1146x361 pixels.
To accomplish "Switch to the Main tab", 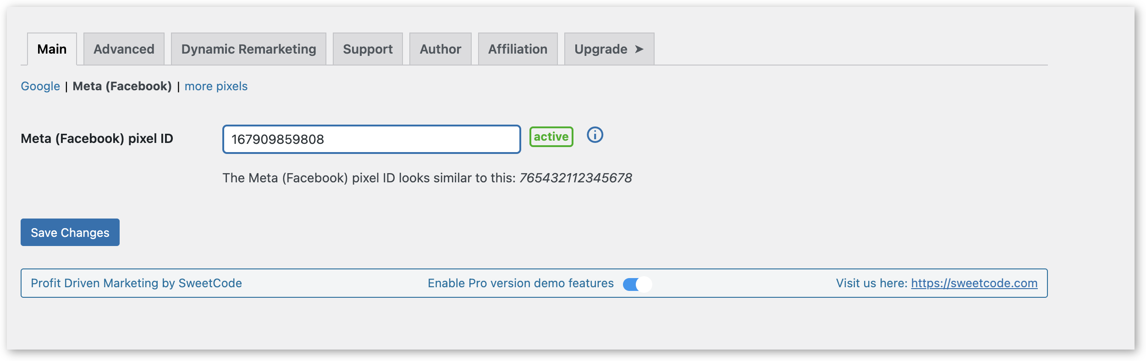I will click(x=52, y=49).
